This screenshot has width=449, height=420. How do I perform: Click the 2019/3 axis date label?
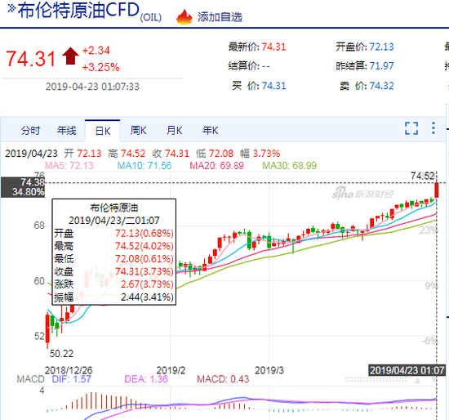269,370
